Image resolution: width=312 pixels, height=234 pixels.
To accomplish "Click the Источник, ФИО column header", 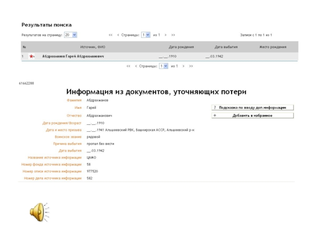I will (x=92, y=47).
